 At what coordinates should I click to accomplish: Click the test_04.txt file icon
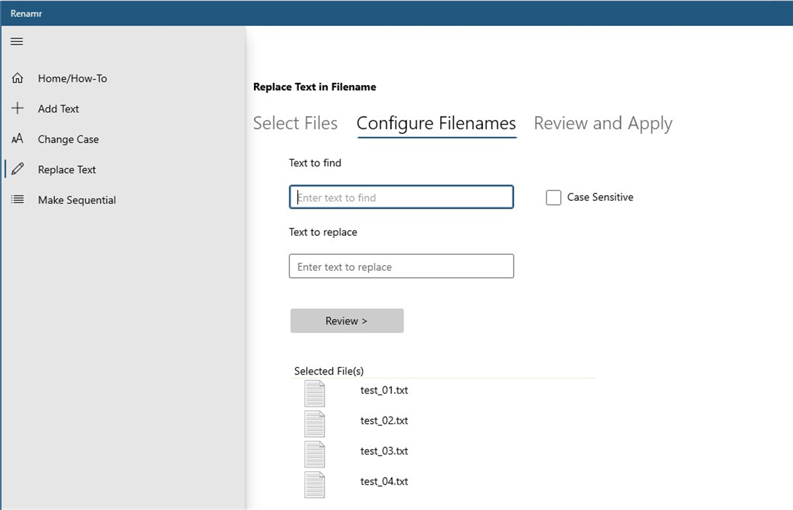(x=314, y=485)
